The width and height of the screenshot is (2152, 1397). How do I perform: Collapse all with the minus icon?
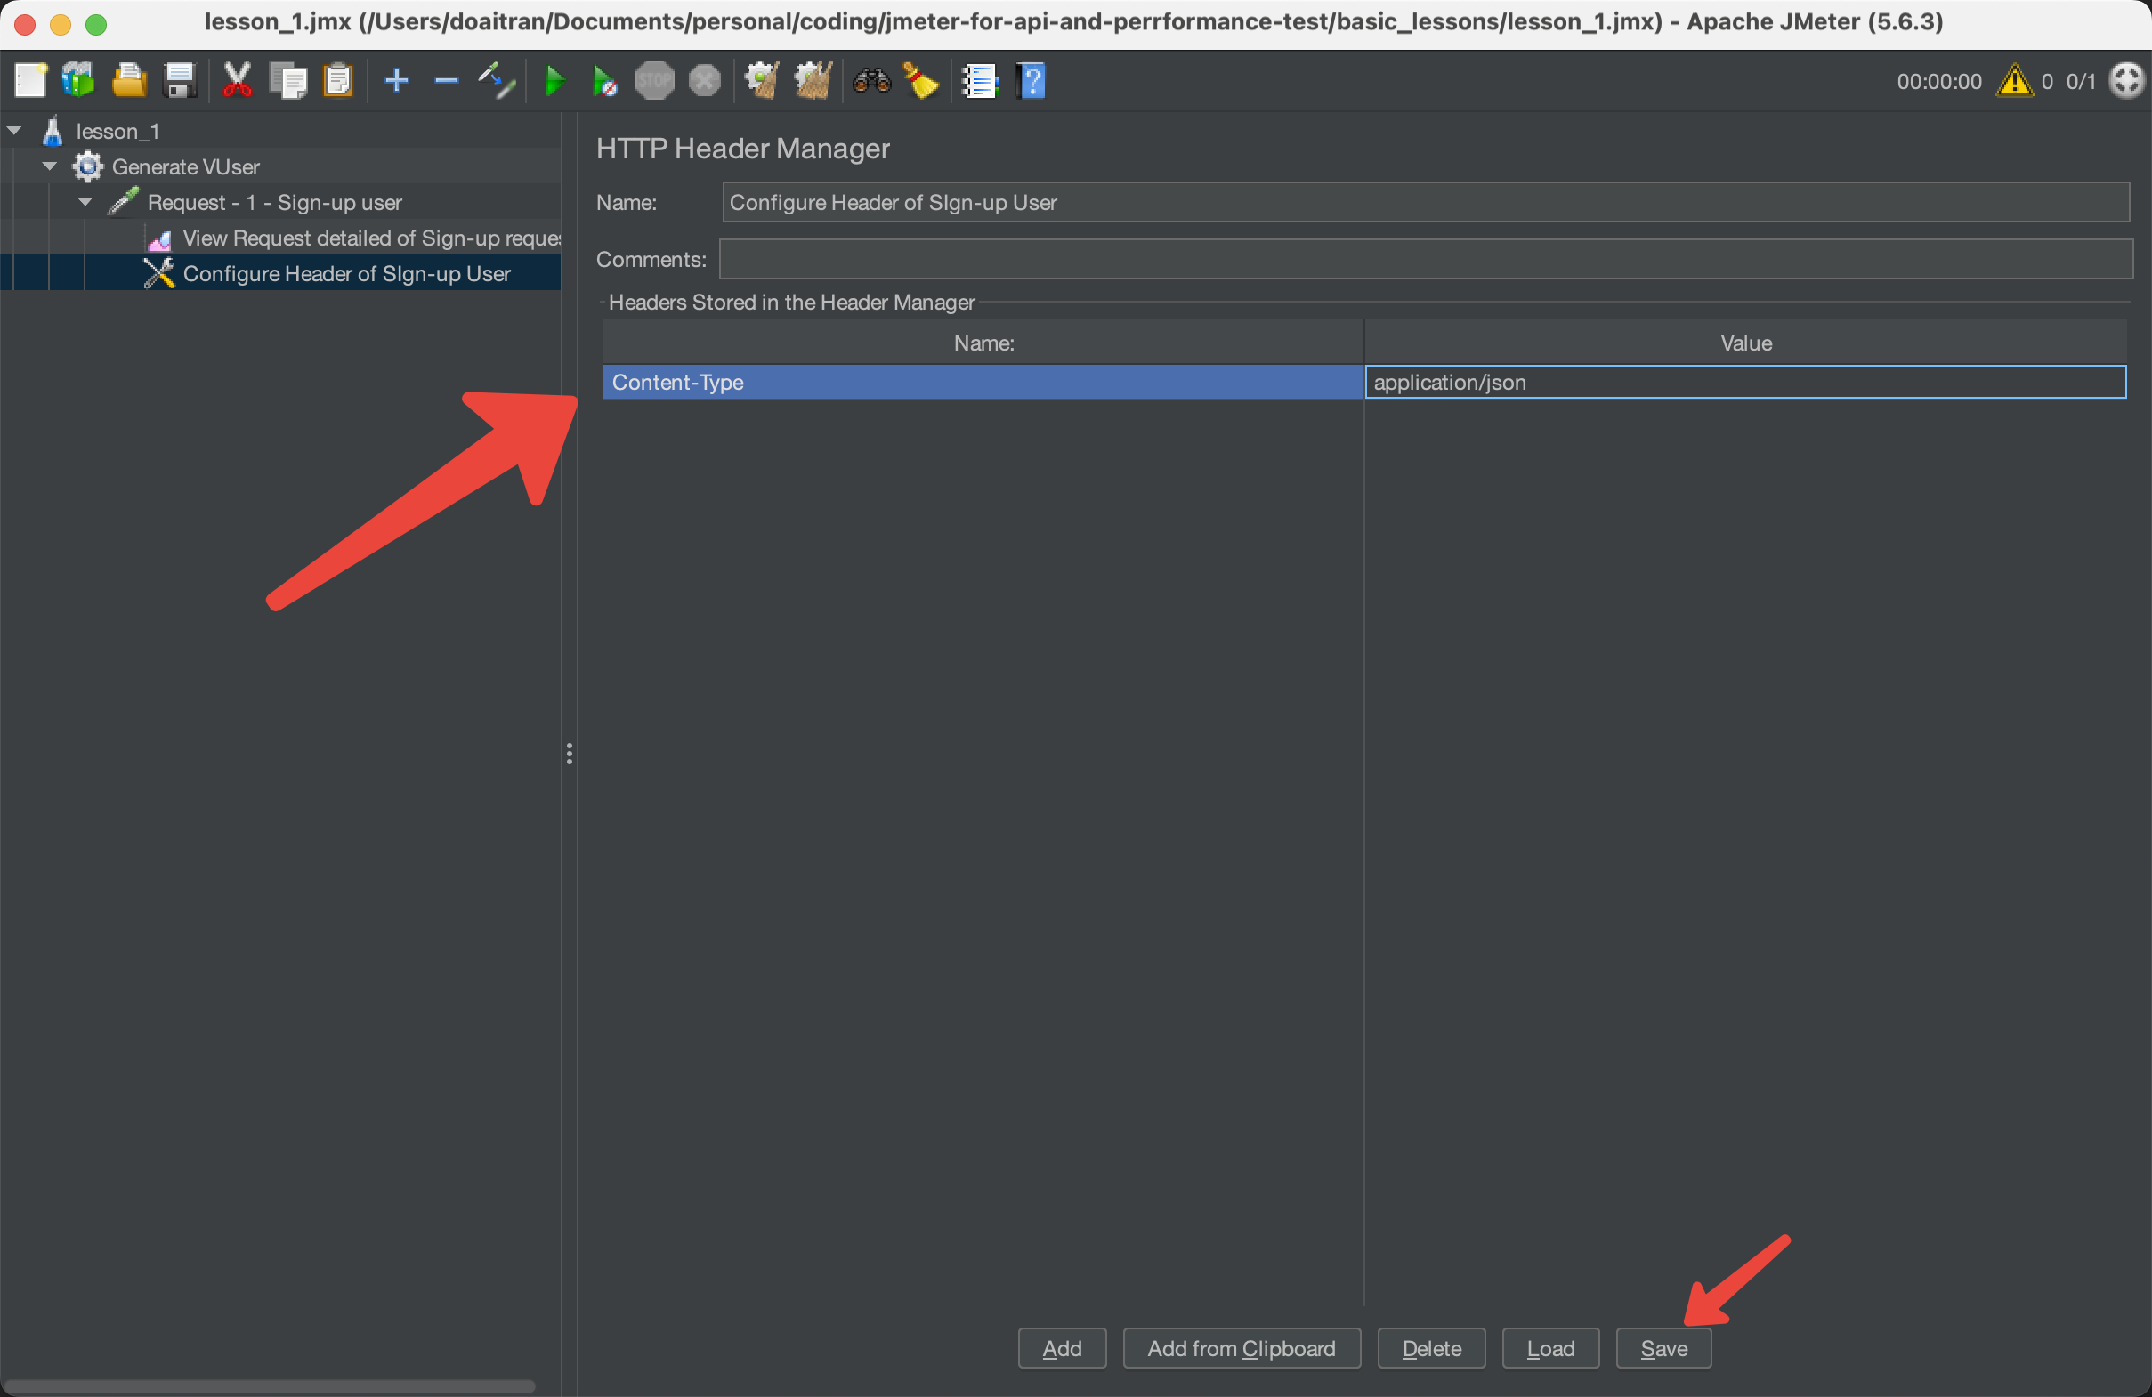(x=447, y=81)
